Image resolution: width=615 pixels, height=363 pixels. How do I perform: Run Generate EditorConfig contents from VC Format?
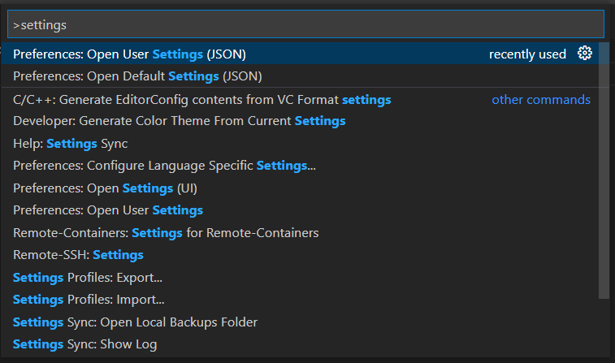(x=202, y=100)
